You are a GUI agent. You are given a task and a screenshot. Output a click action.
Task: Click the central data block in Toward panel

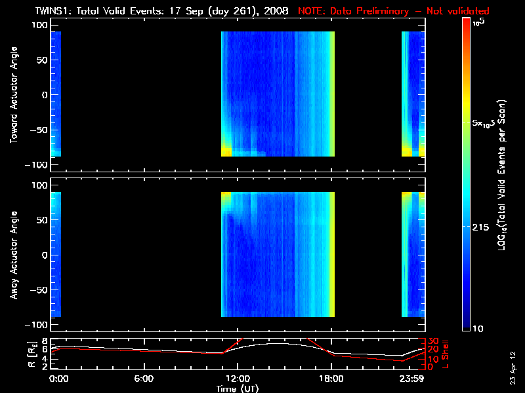(x=278, y=94)
